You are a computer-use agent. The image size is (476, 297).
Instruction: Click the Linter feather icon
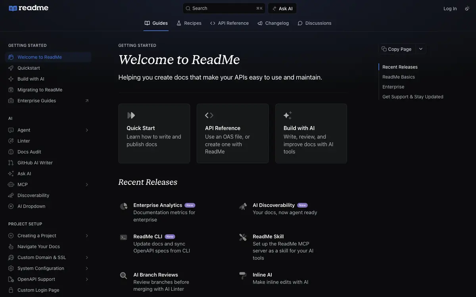11,141
